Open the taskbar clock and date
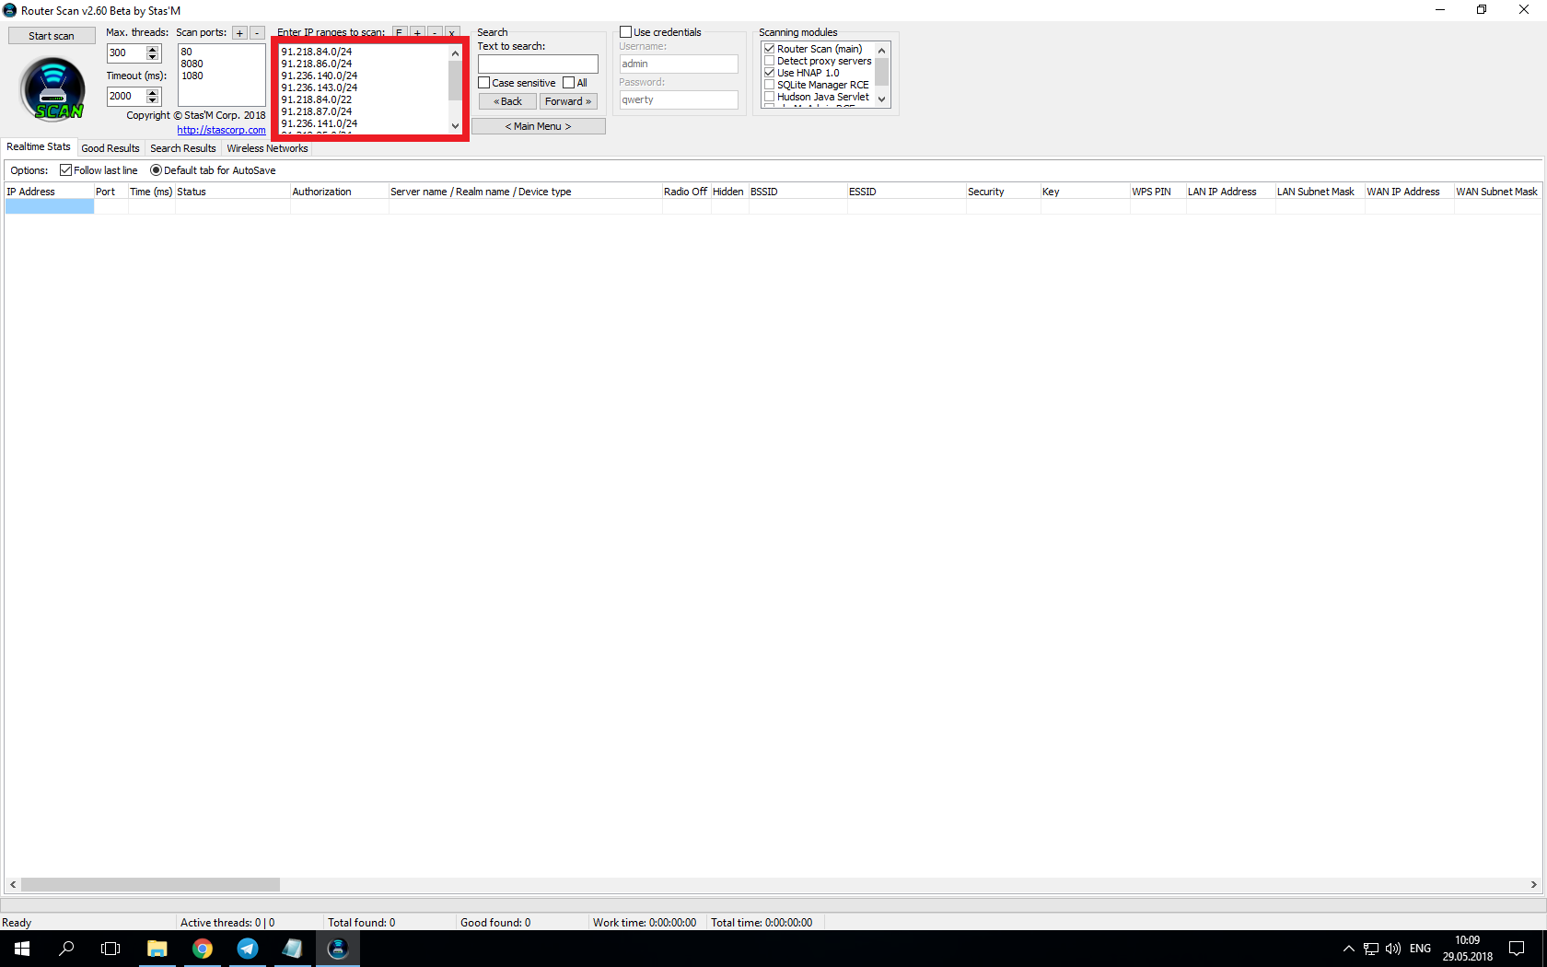Image resolution: width=1547 pixels, height=967 pixels. (x=1468, y=949)
